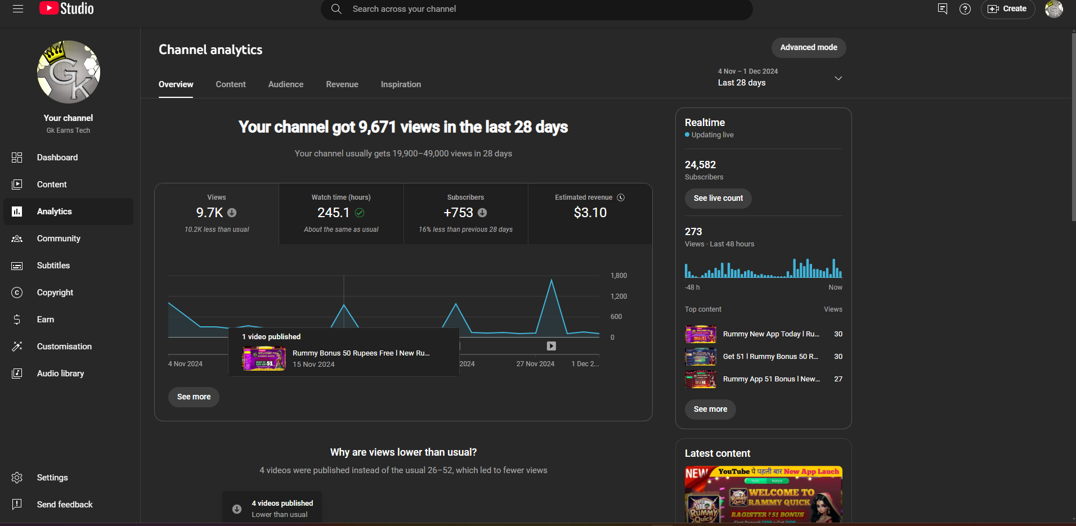Click the Create button

pos(1008,9)
